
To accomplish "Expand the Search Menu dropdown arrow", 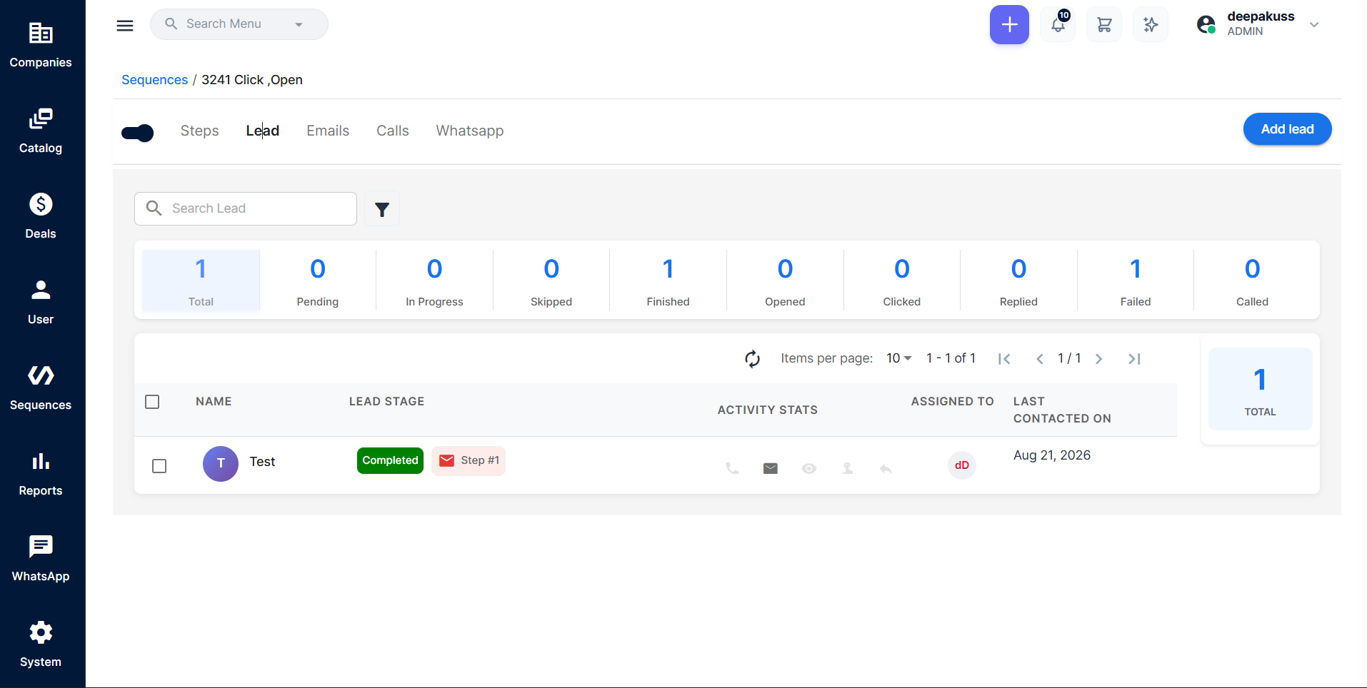I will pyautogui.click(x=299, y=25).
